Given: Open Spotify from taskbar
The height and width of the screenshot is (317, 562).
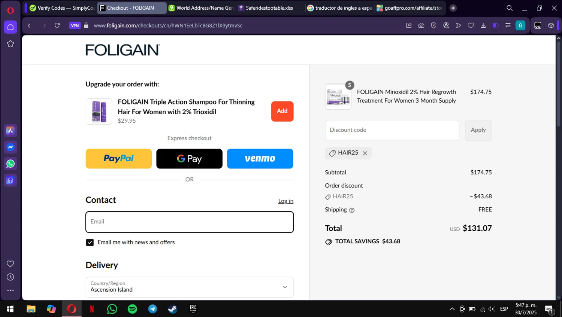Looking at the screenshot, I should (132, 309).
